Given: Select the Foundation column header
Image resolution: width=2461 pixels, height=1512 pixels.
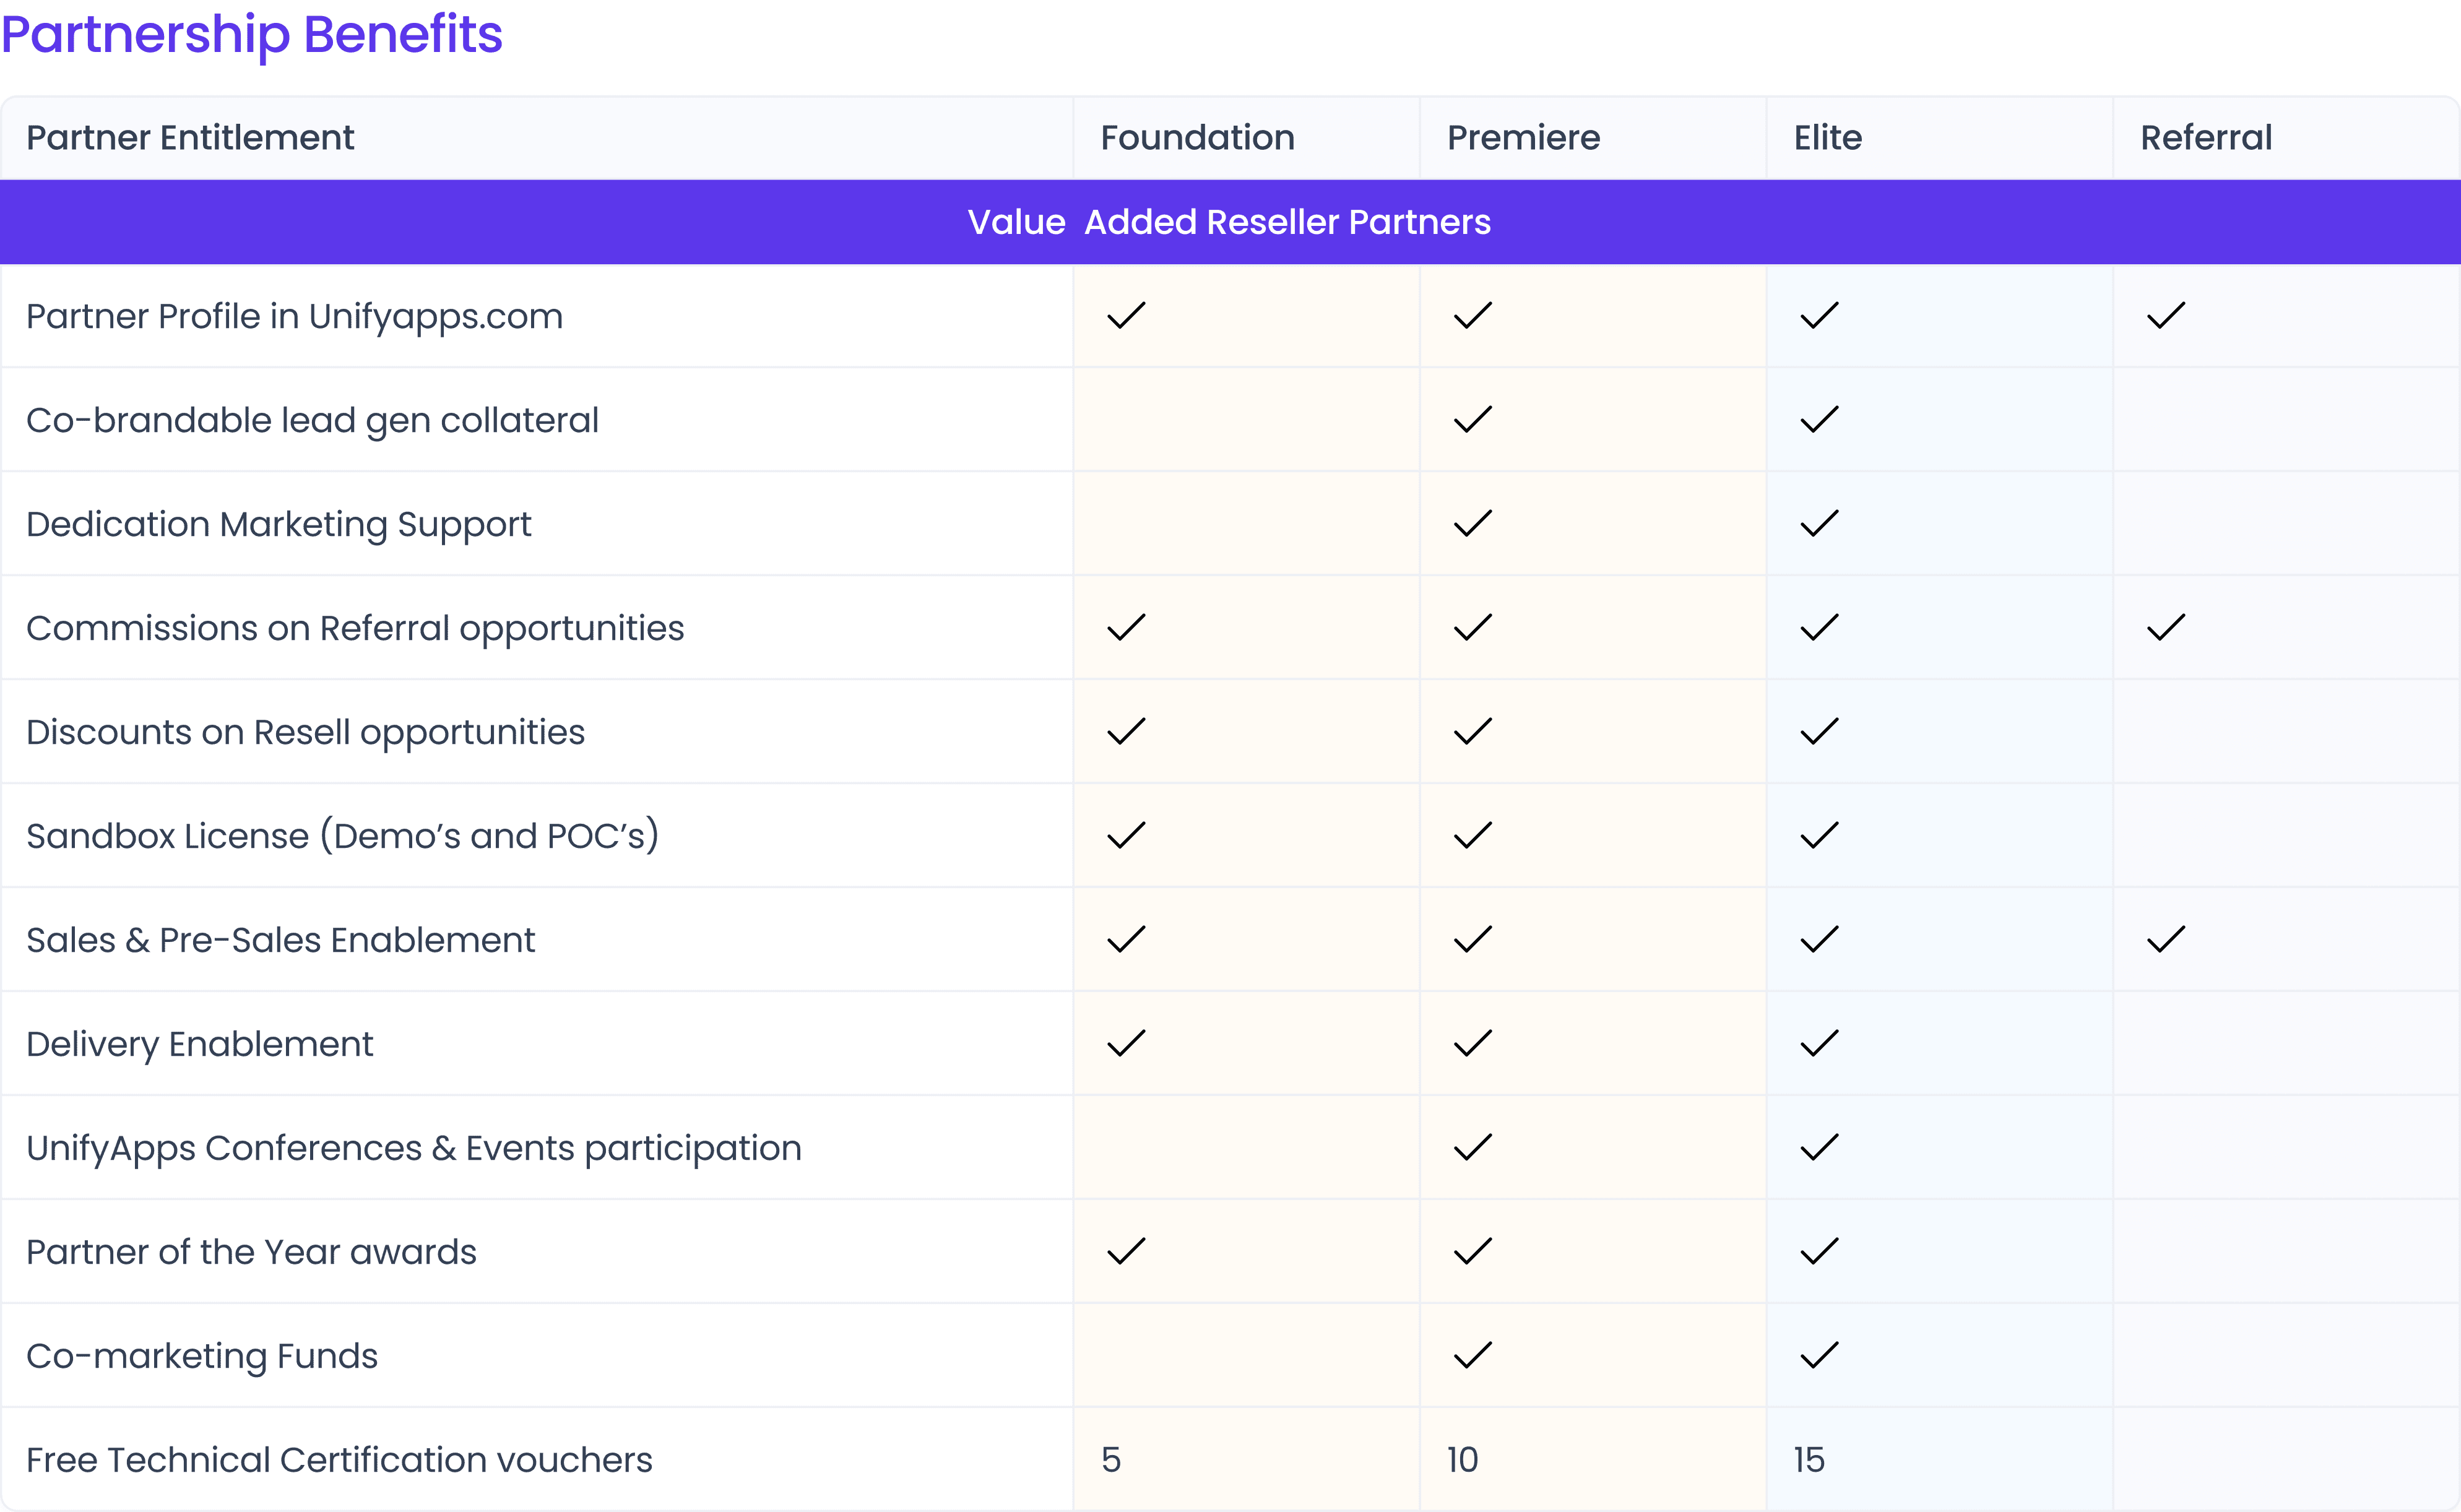Looking at the screenshot, I should [x=1197, y=138].
